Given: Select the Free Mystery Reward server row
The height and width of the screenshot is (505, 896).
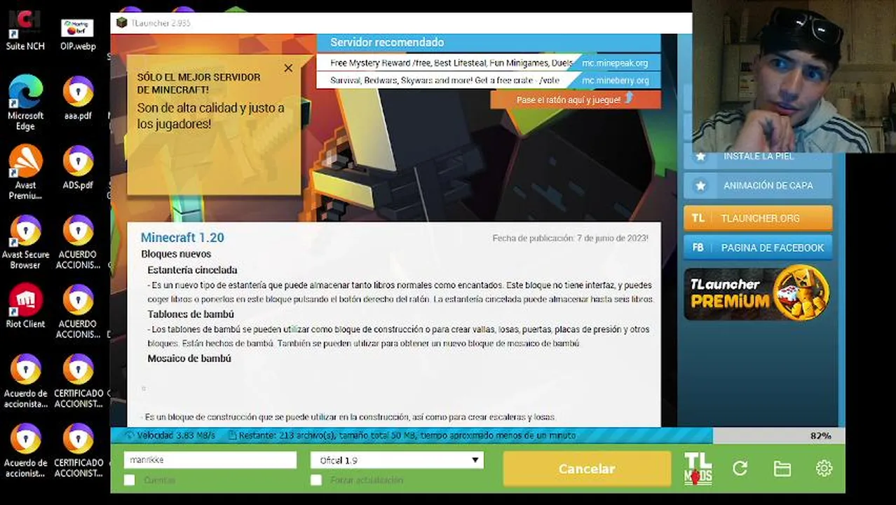Looking at the screenshot, I should coord(489,63).
